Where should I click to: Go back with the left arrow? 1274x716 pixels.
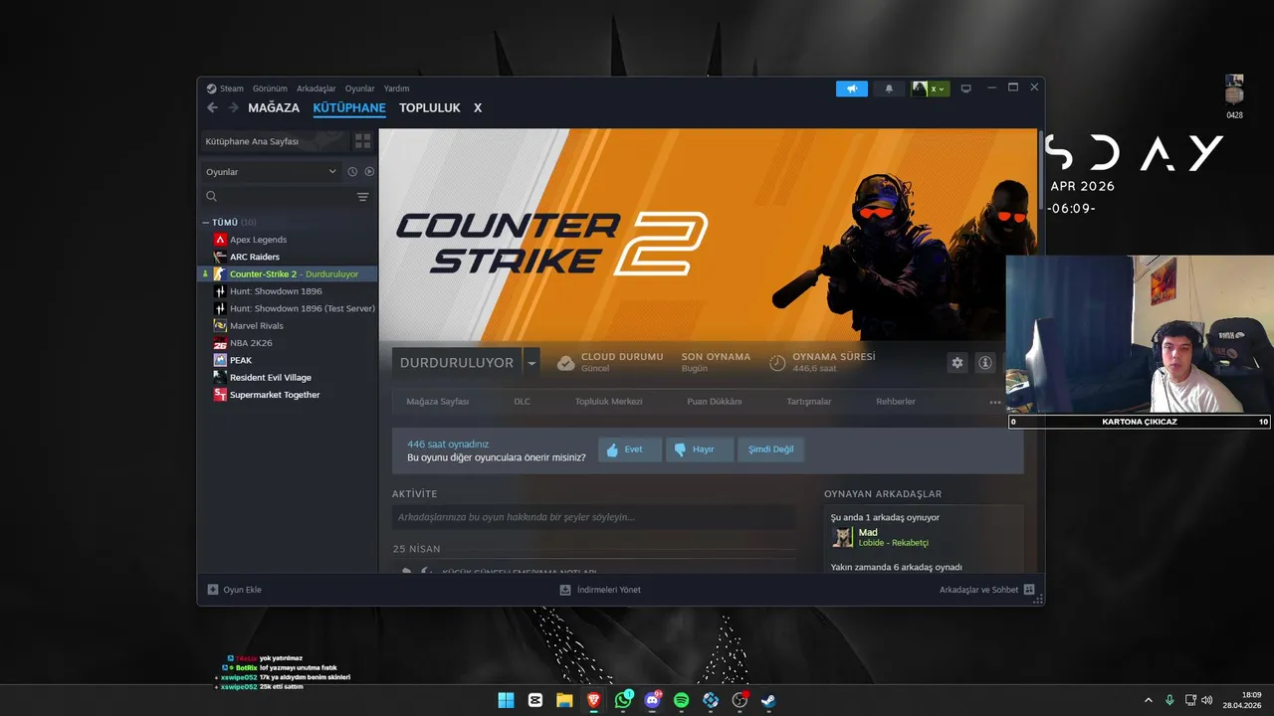(212, 107)
